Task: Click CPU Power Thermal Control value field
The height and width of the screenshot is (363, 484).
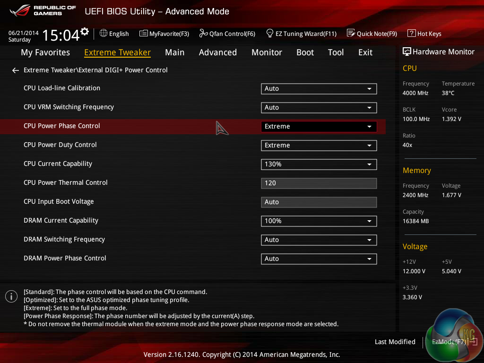Action: pos(319,183)
